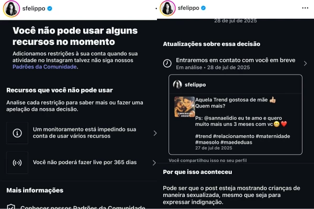Select 'Você não poderá fazer live' row
This screenshot has height=209, width=314.
coord(82,162)
